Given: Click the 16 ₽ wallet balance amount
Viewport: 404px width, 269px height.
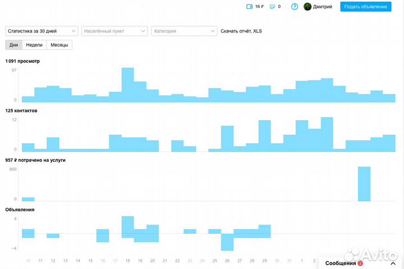Looking at the screenshot, I should click(x=259, y=7).
